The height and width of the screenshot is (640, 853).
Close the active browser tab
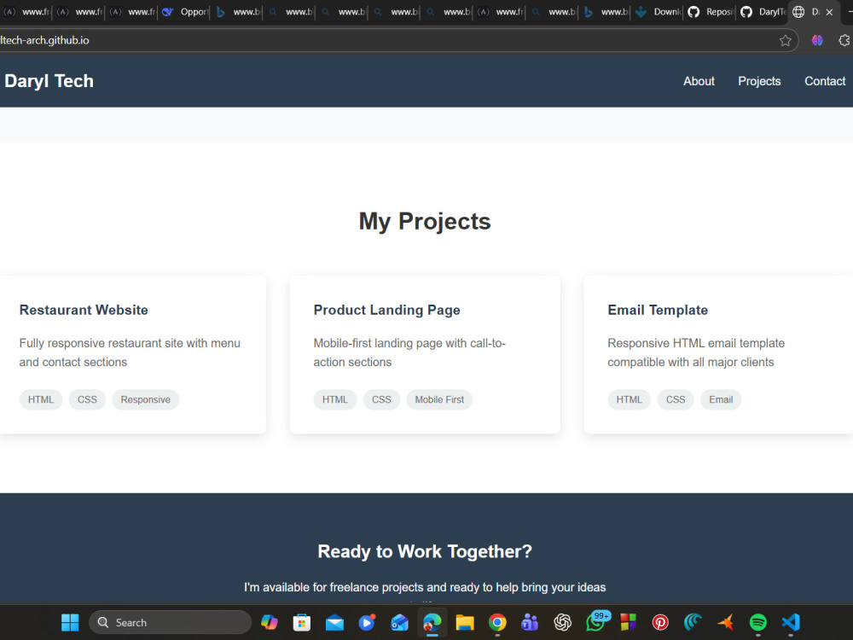(x=829, y=12)
